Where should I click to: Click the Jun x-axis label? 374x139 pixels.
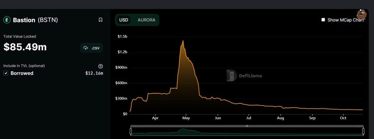click(x=218, y=118)
